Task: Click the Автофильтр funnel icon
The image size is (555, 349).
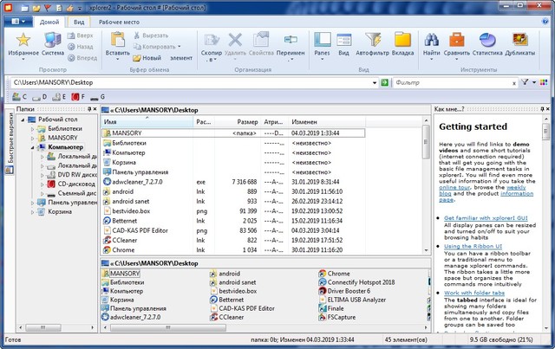Action: 373,39
